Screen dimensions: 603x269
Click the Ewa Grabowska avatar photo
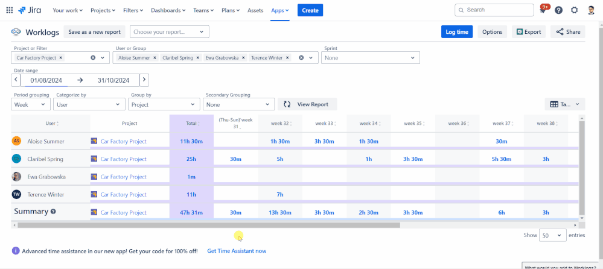tap(16, 177)
